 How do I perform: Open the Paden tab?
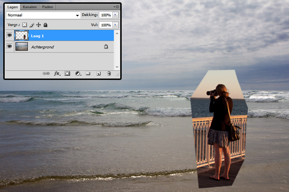point(48,7)
